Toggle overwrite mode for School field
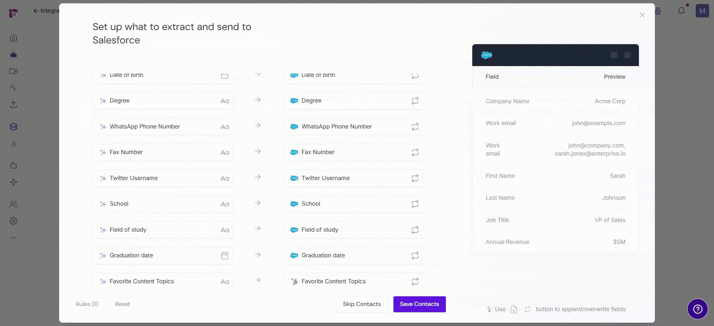The image size is (714, 326). coord(415,204)
